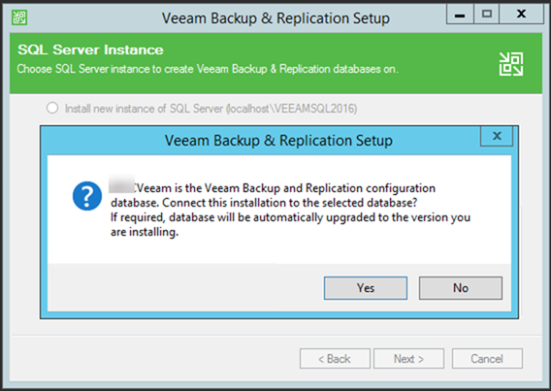Image resolution: width=551 pixels, height=391 pixels.
Task: Close the main setup window
Action: coord(521,15)
